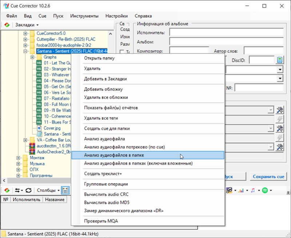This screenshot has height=238, width=291.
Task: Click the archive icon of AudioChecker2
Action: (32, 152)
